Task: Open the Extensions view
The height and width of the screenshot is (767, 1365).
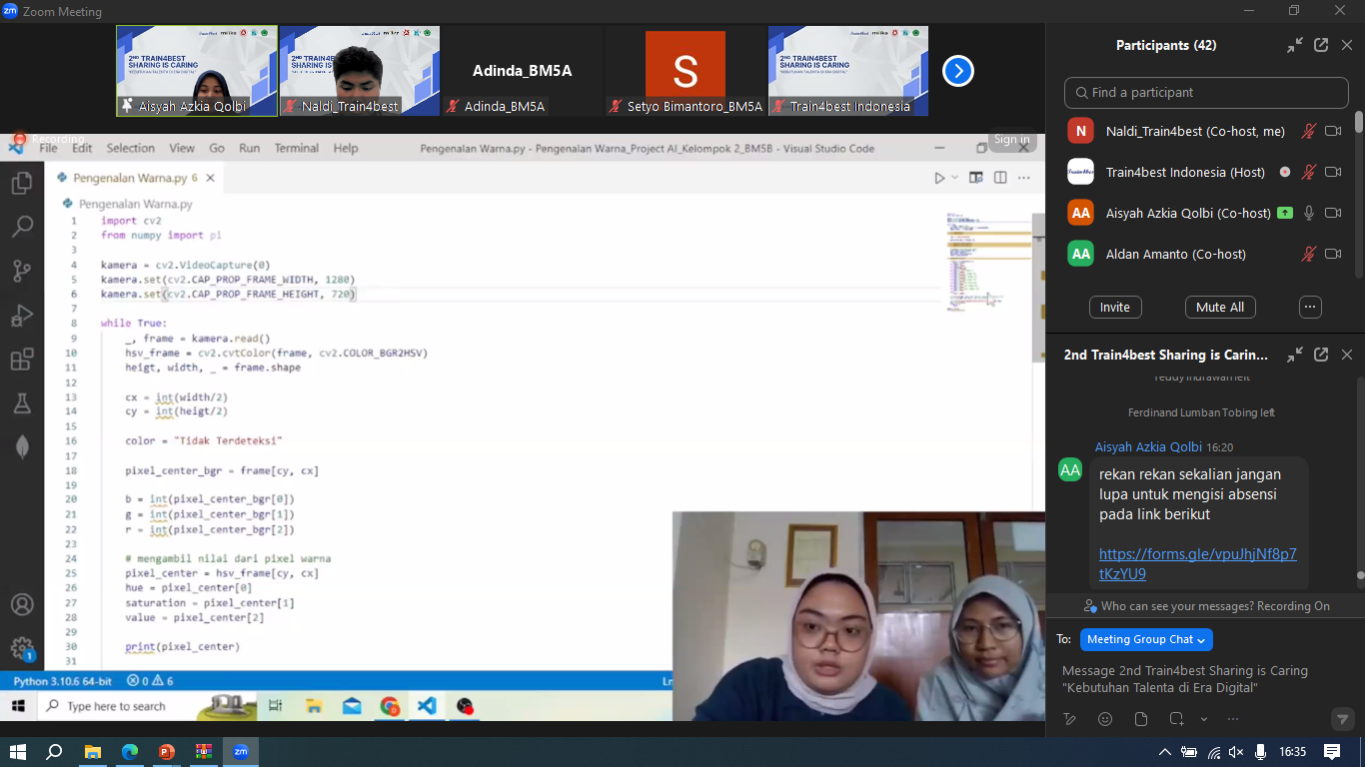Action: tap(22, 356)
